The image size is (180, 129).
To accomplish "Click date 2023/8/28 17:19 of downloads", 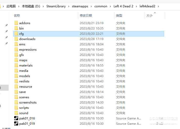I will pos(92,39).
